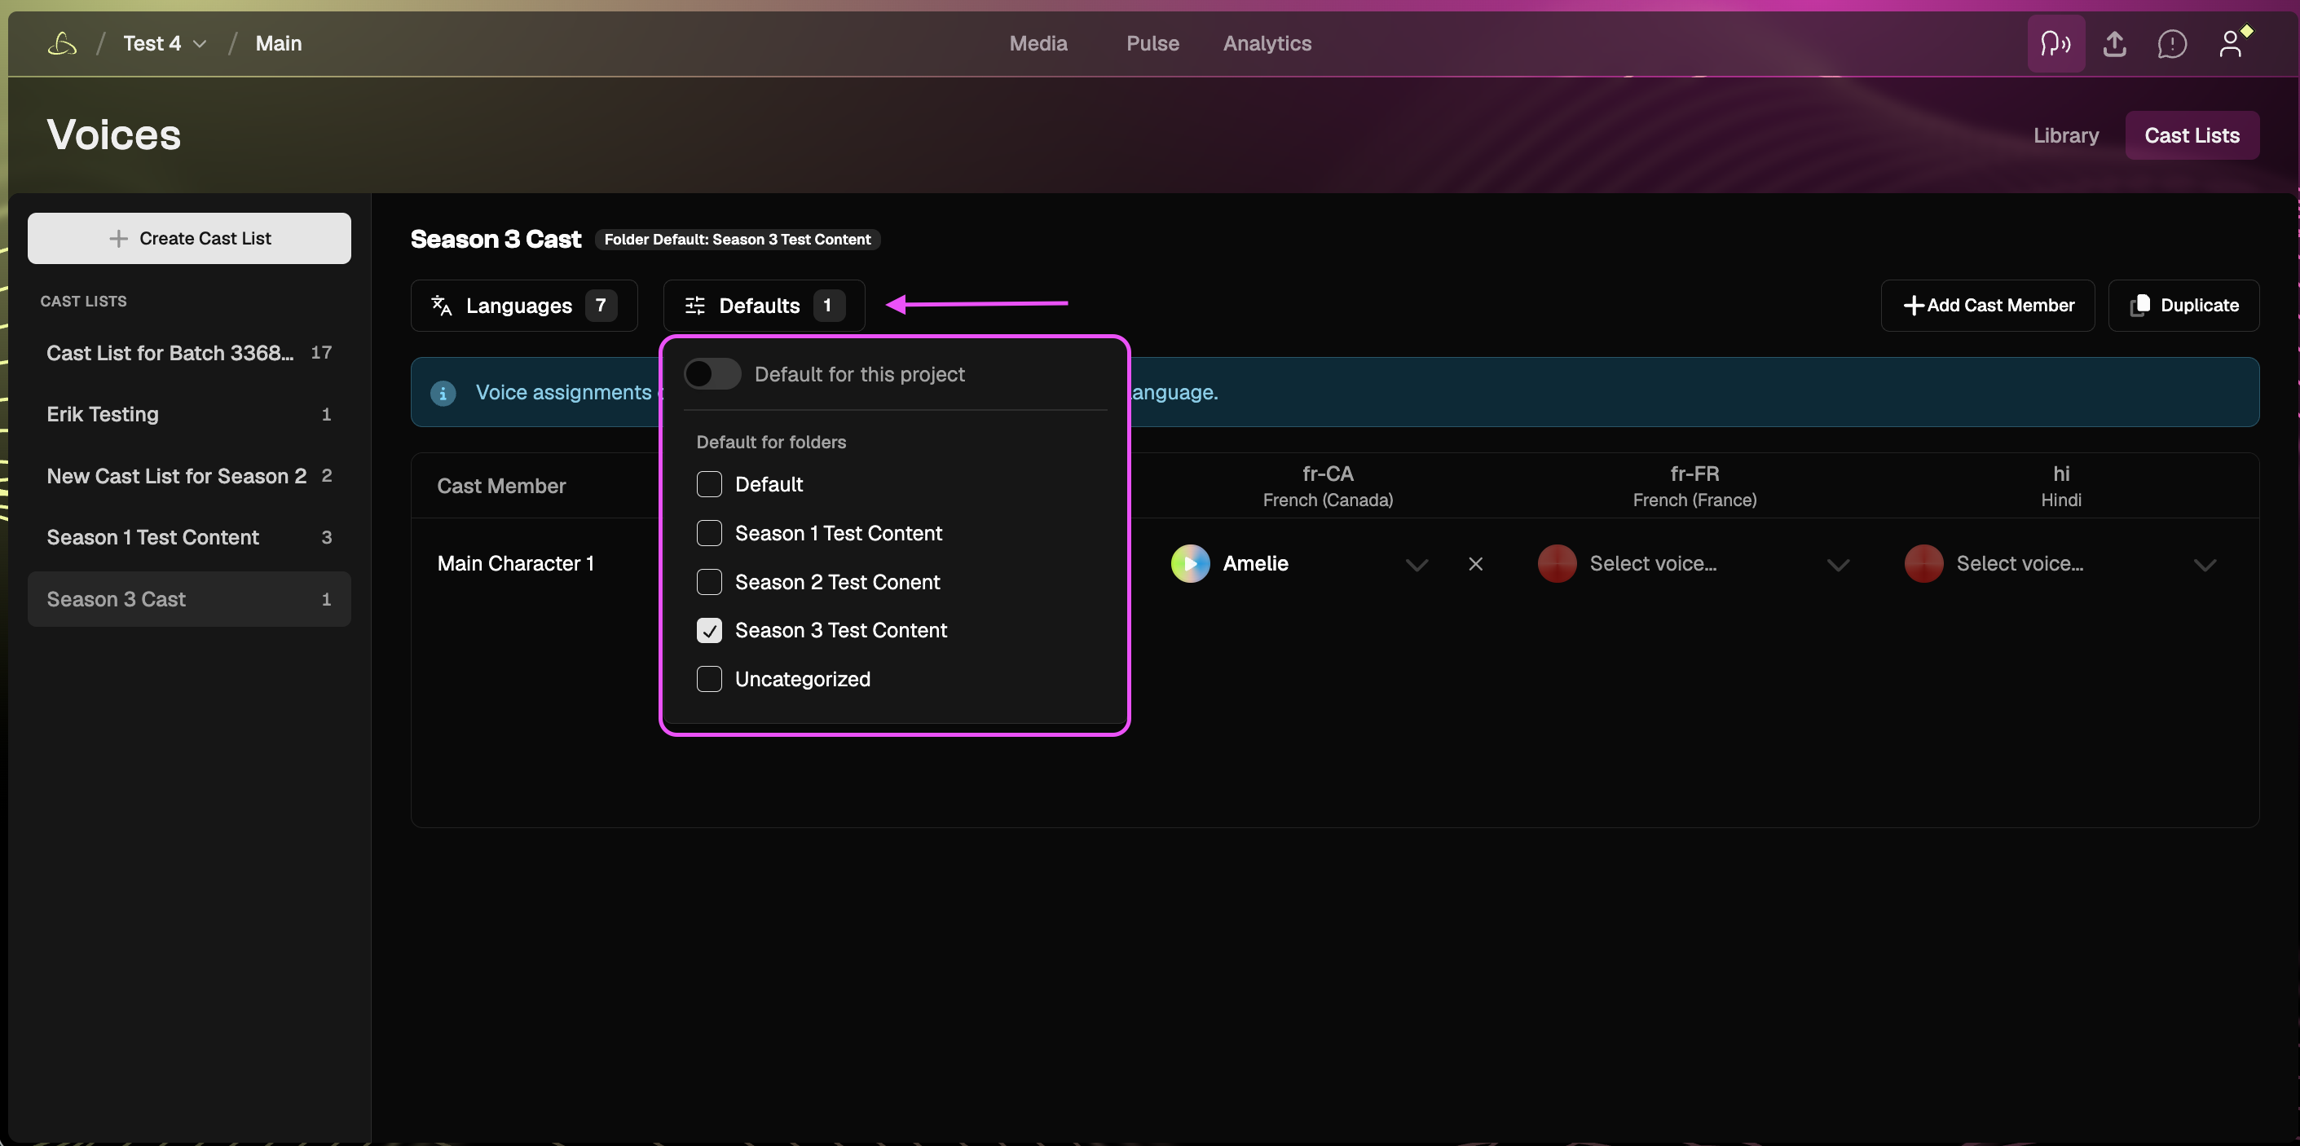Image resolution: width=2300 pixels, height=1146 pixels.
Task: Select Season 1 Test Content cast list
Action: (x=189, y=537)
